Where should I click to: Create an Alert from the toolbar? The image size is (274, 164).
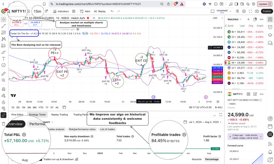(85, 11)
